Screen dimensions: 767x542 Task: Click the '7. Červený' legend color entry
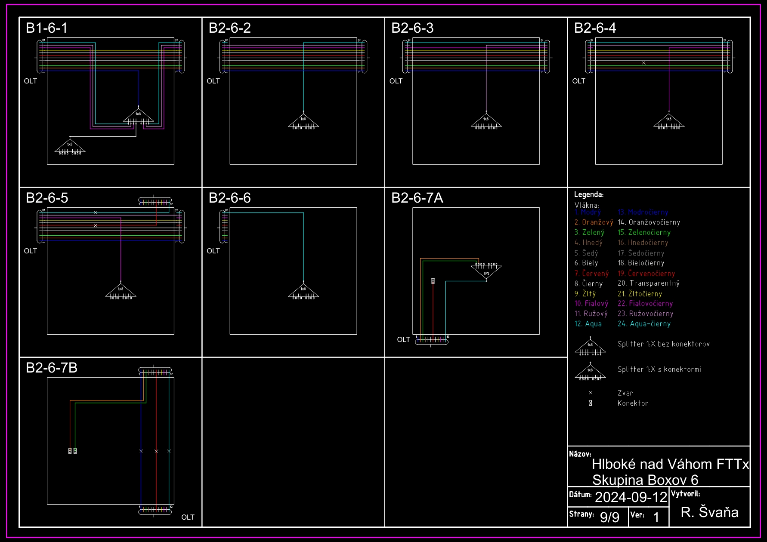click(591, 273)
